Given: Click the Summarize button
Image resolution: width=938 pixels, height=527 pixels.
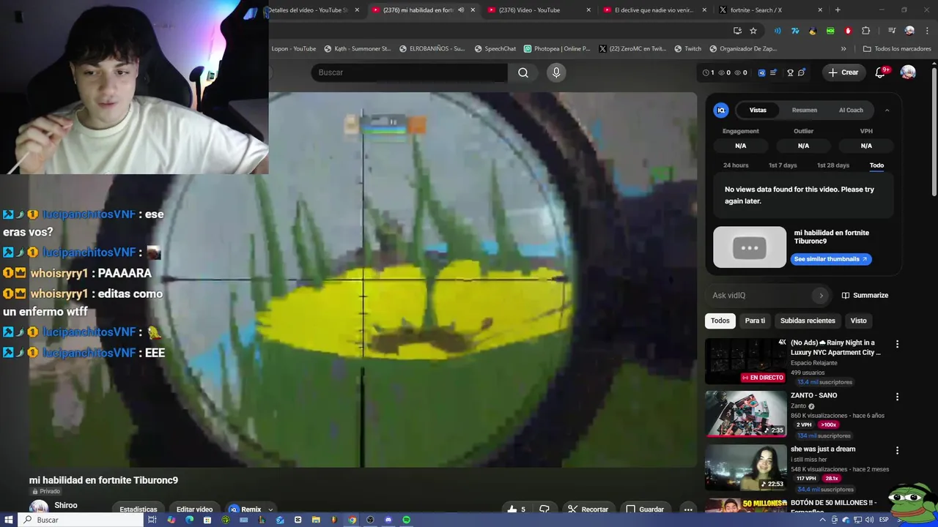Looking at the screenshot, I should coord(865,296).
